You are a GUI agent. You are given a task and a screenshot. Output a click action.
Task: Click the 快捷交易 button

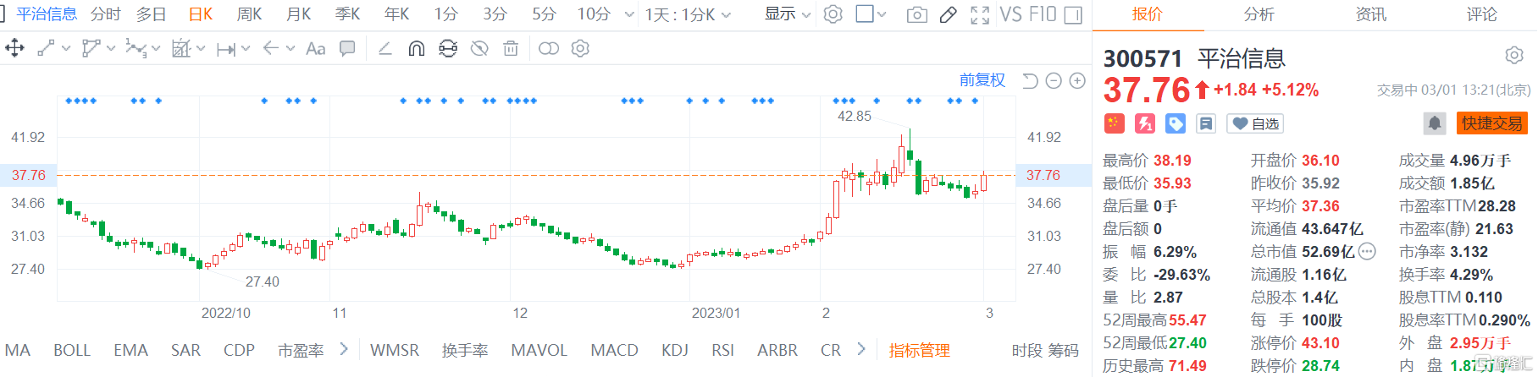point(1491,123)
